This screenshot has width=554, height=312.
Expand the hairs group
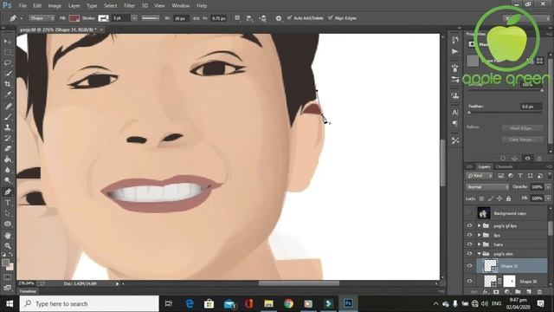pyautogui.click(x=479, y=244)
